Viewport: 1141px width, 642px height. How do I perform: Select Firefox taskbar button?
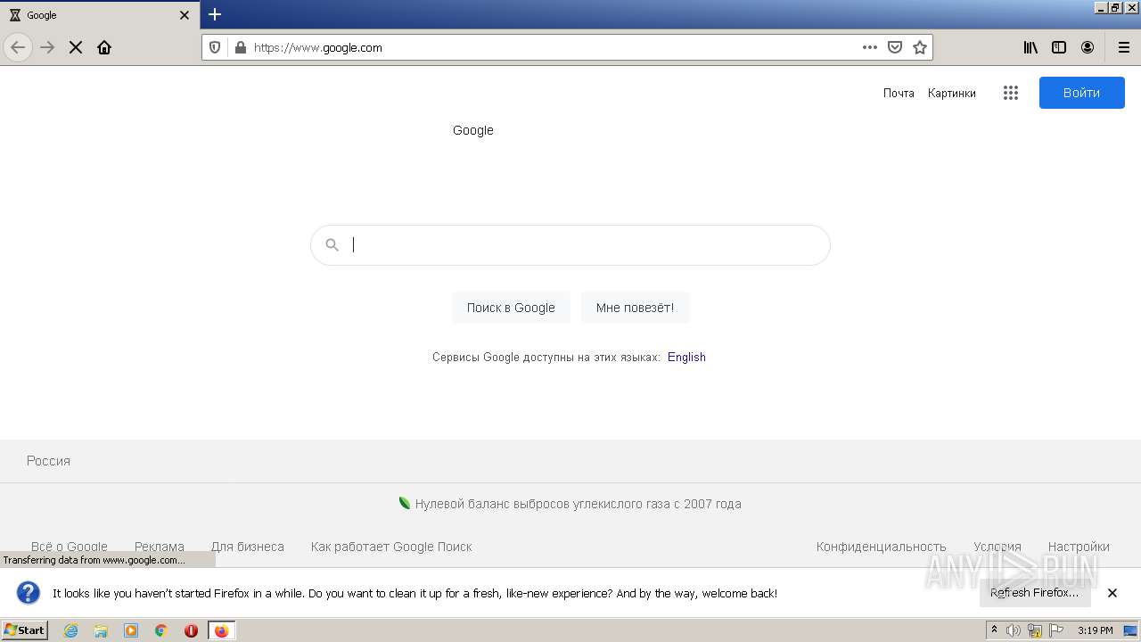pos(221,630)
